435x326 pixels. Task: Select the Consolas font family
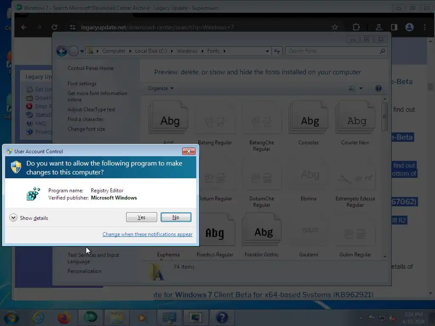click(x=308, y=124)
